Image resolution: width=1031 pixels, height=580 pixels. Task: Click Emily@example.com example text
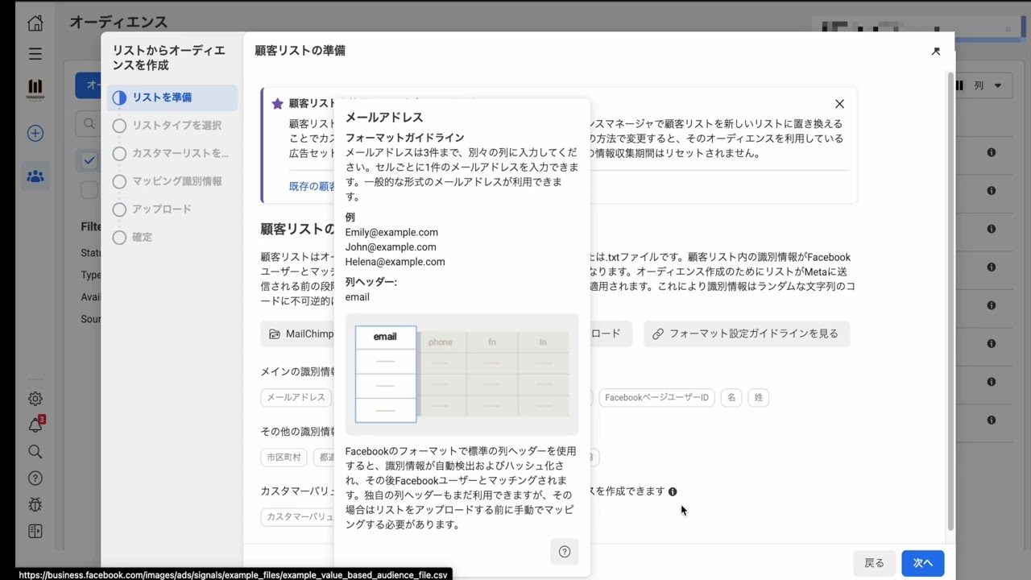[391, 232]
